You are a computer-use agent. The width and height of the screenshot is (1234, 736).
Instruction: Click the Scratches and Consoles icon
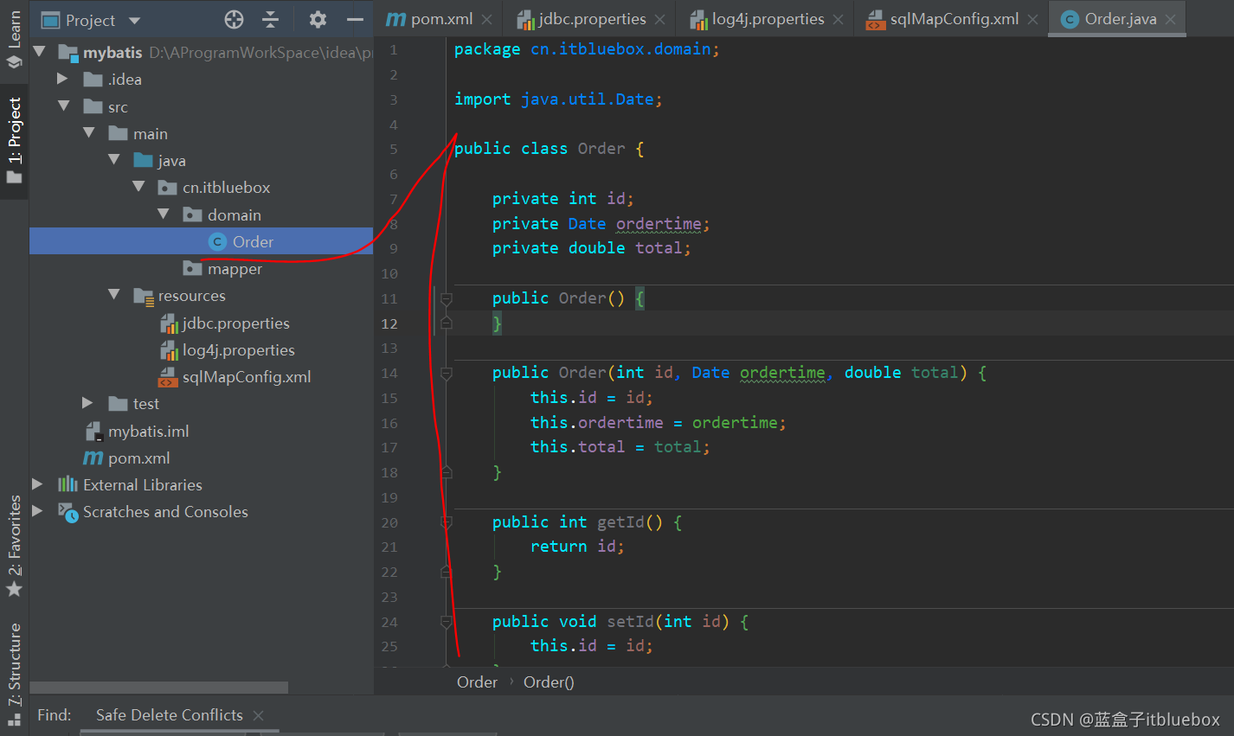(x=67, y=512)
